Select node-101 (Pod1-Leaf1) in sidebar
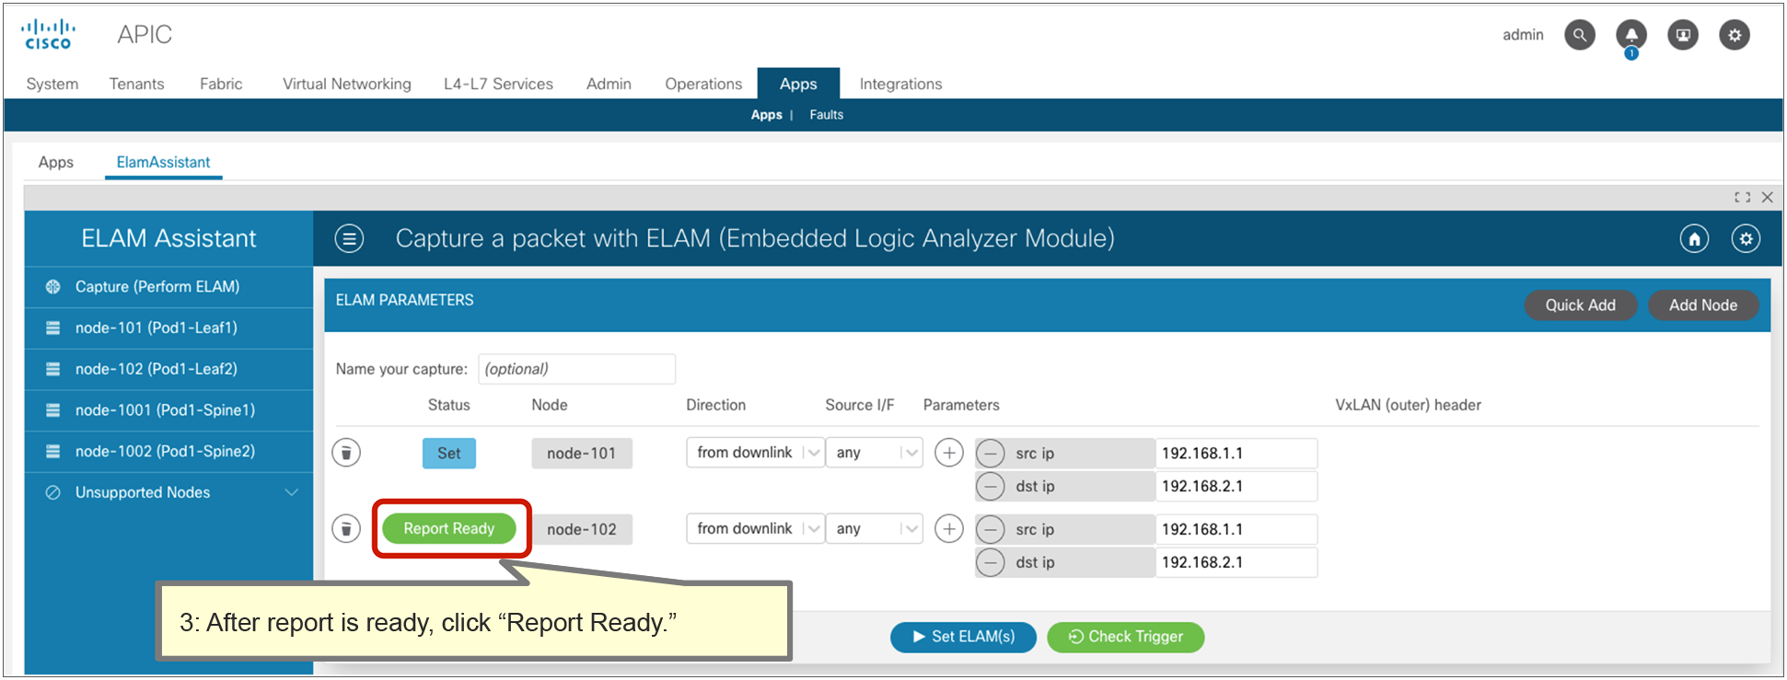Image resolution: width=1787 pixels, height=680 pixels. (169, 328)
